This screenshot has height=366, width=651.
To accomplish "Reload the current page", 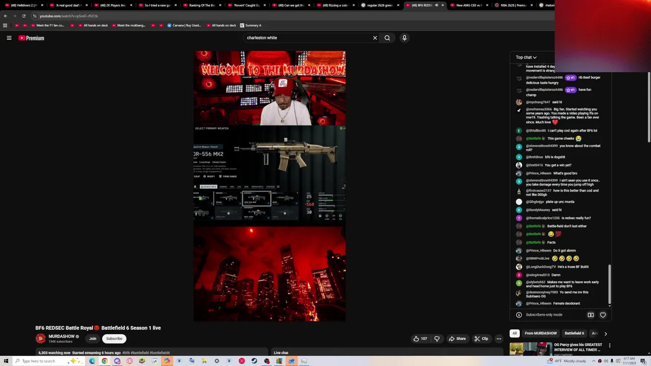I will click(24, 16).
